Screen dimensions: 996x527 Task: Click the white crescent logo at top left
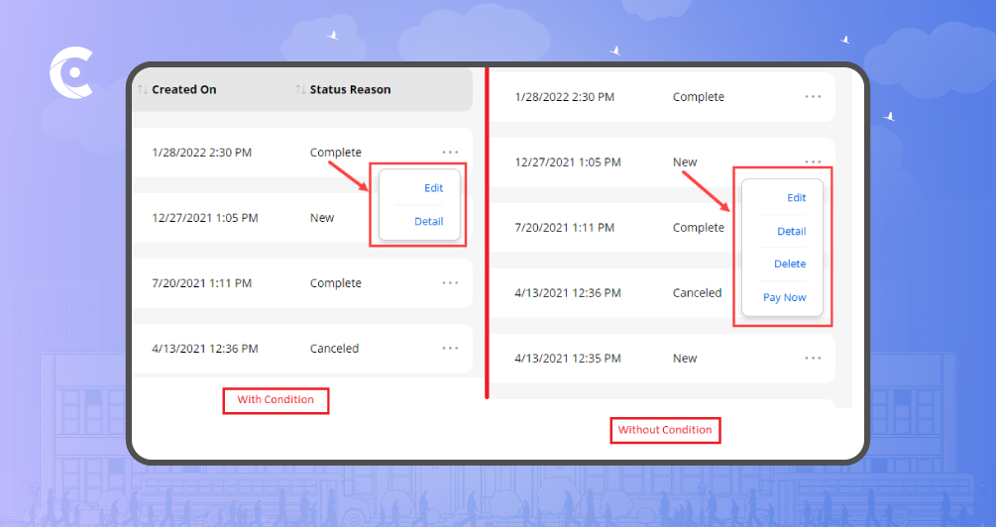pyautogui.click(x=70, y=76)
